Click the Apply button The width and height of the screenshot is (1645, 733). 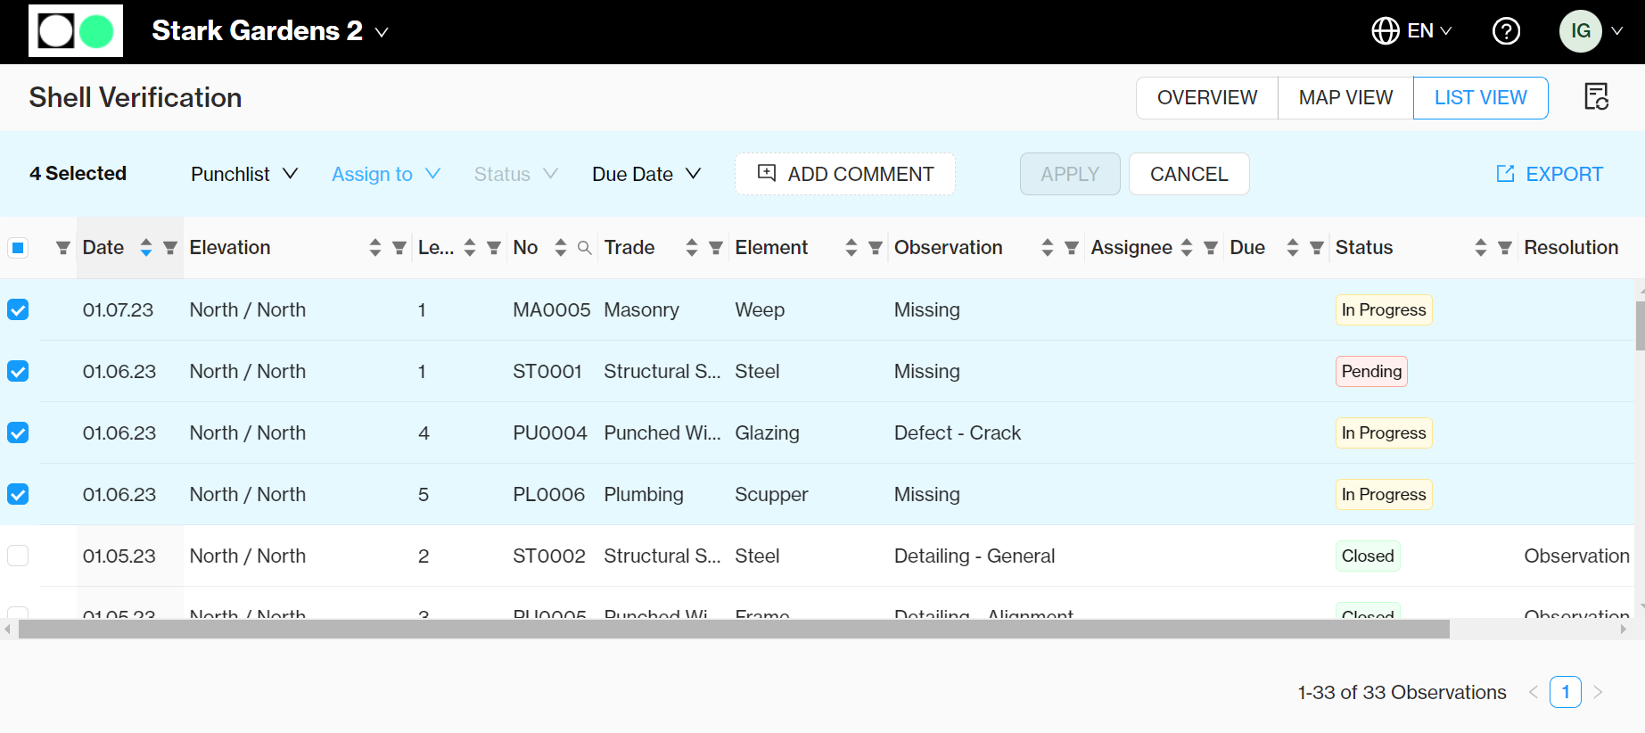pyautogui.click(x=1070, y=174)
